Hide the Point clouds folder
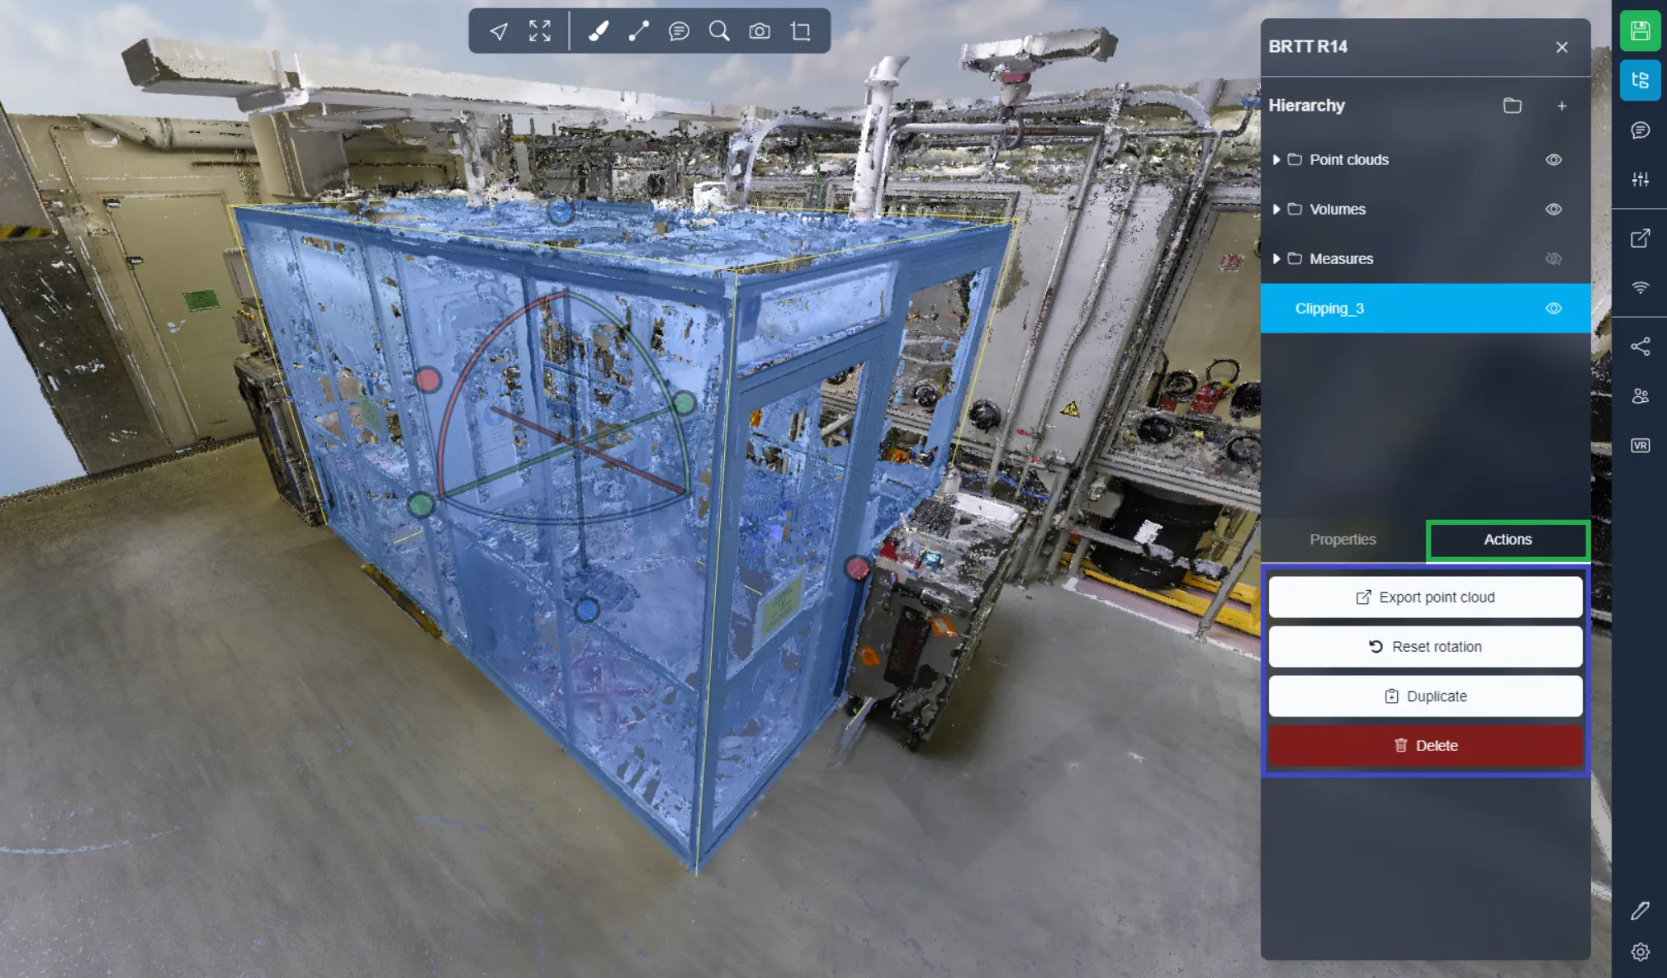Screen dimensions: 1667x978 [1553, 160]
